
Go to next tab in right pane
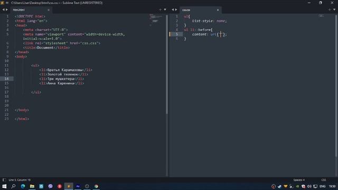pos(176,9)
